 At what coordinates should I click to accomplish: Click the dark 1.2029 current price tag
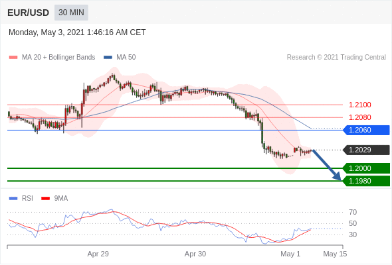click(366, 150)
